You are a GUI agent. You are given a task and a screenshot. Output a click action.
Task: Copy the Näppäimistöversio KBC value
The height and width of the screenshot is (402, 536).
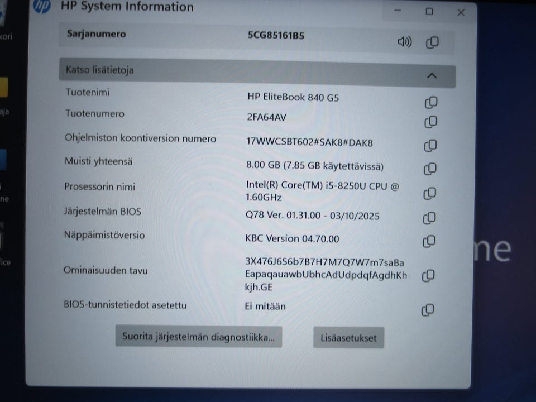click(x=429, y=242)
